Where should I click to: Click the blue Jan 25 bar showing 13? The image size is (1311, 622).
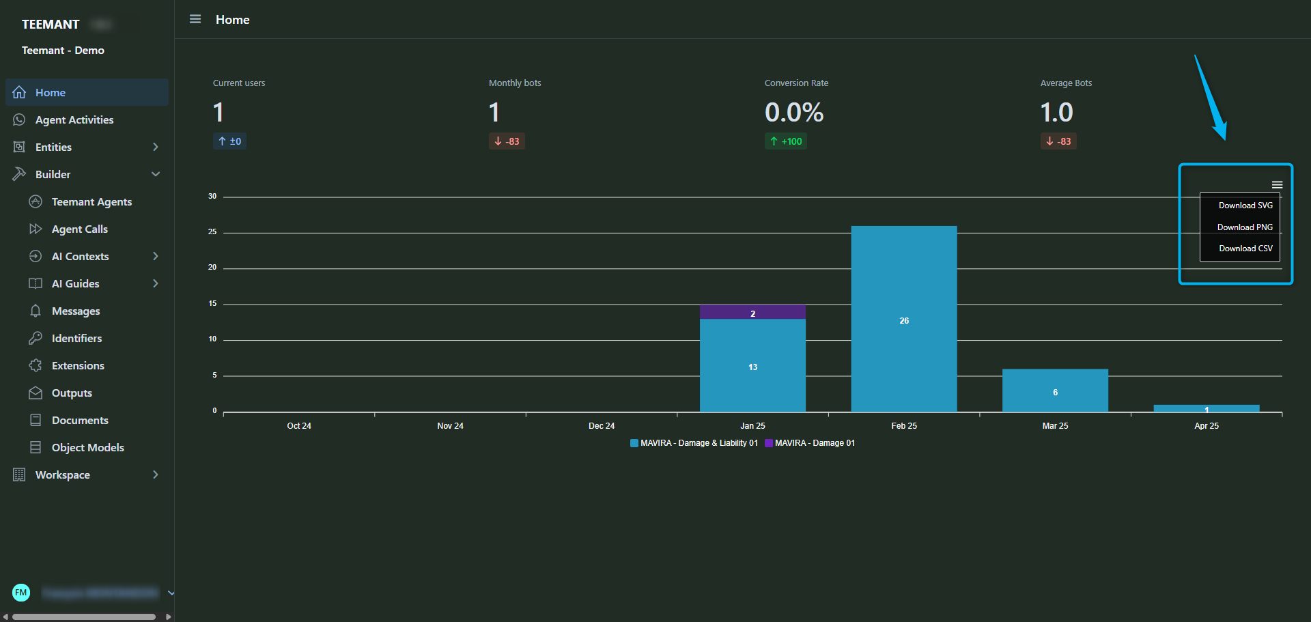[x=752, y=365]
